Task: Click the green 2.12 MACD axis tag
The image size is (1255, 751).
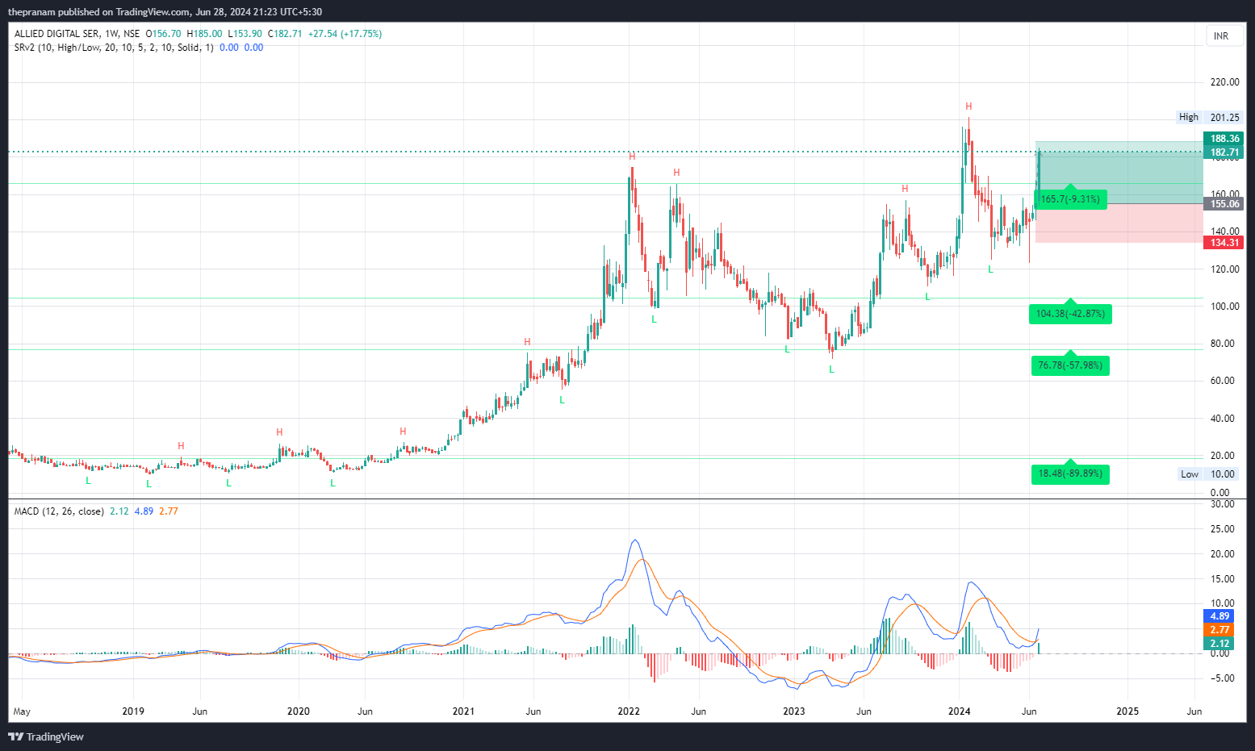Action: pos(1219,644)
